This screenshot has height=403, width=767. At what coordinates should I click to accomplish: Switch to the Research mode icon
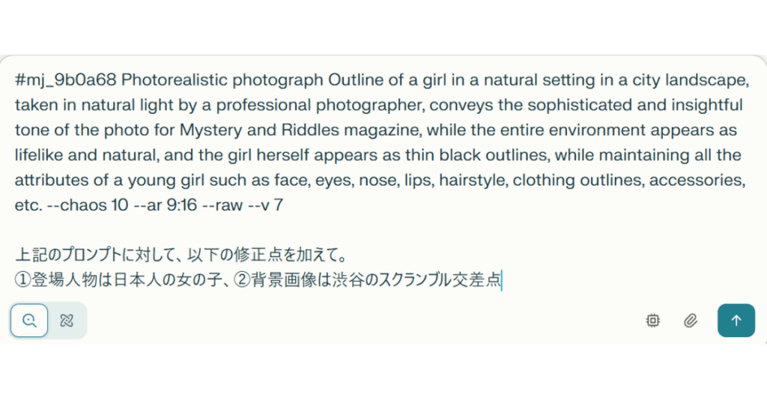(67, 321)
